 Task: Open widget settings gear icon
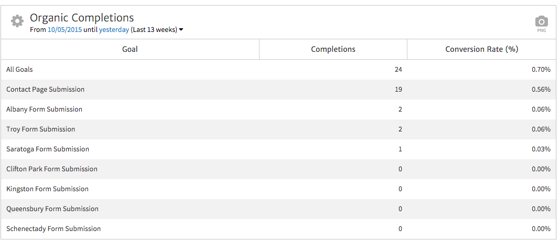(17, 21)
